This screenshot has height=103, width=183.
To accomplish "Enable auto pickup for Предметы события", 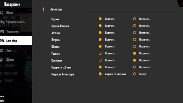I will coord(100,67).
